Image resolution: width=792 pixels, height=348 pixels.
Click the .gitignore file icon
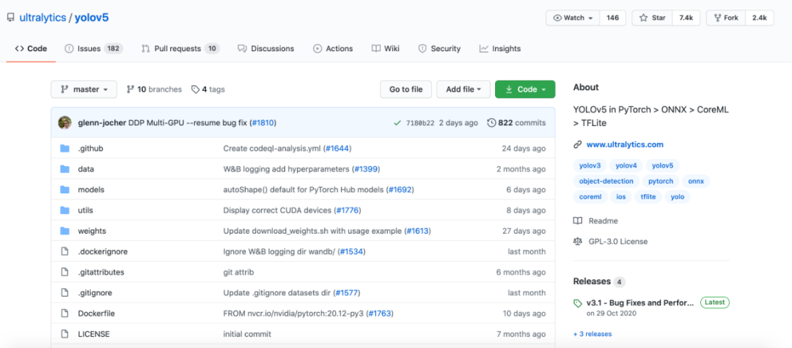(64, 292)
